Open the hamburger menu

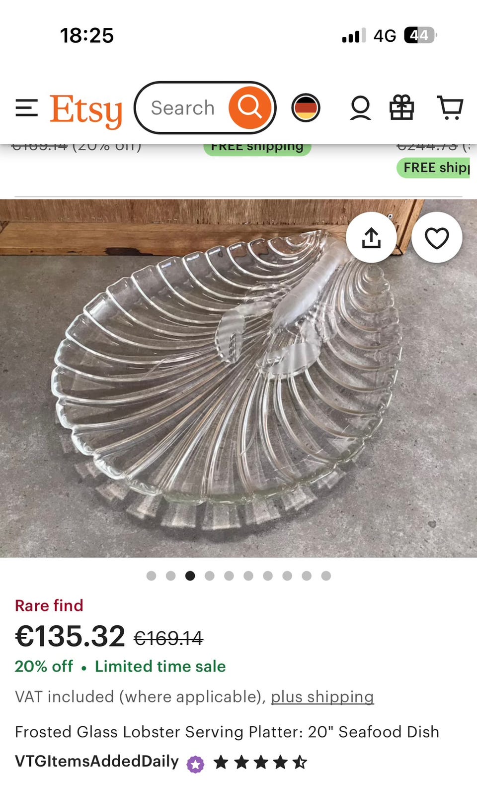click(27, 108)
